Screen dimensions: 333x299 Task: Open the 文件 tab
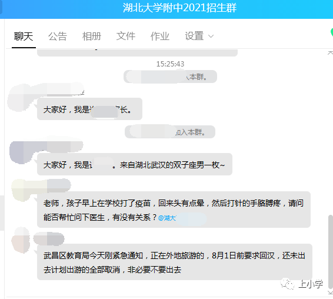(x=126, y=36)
